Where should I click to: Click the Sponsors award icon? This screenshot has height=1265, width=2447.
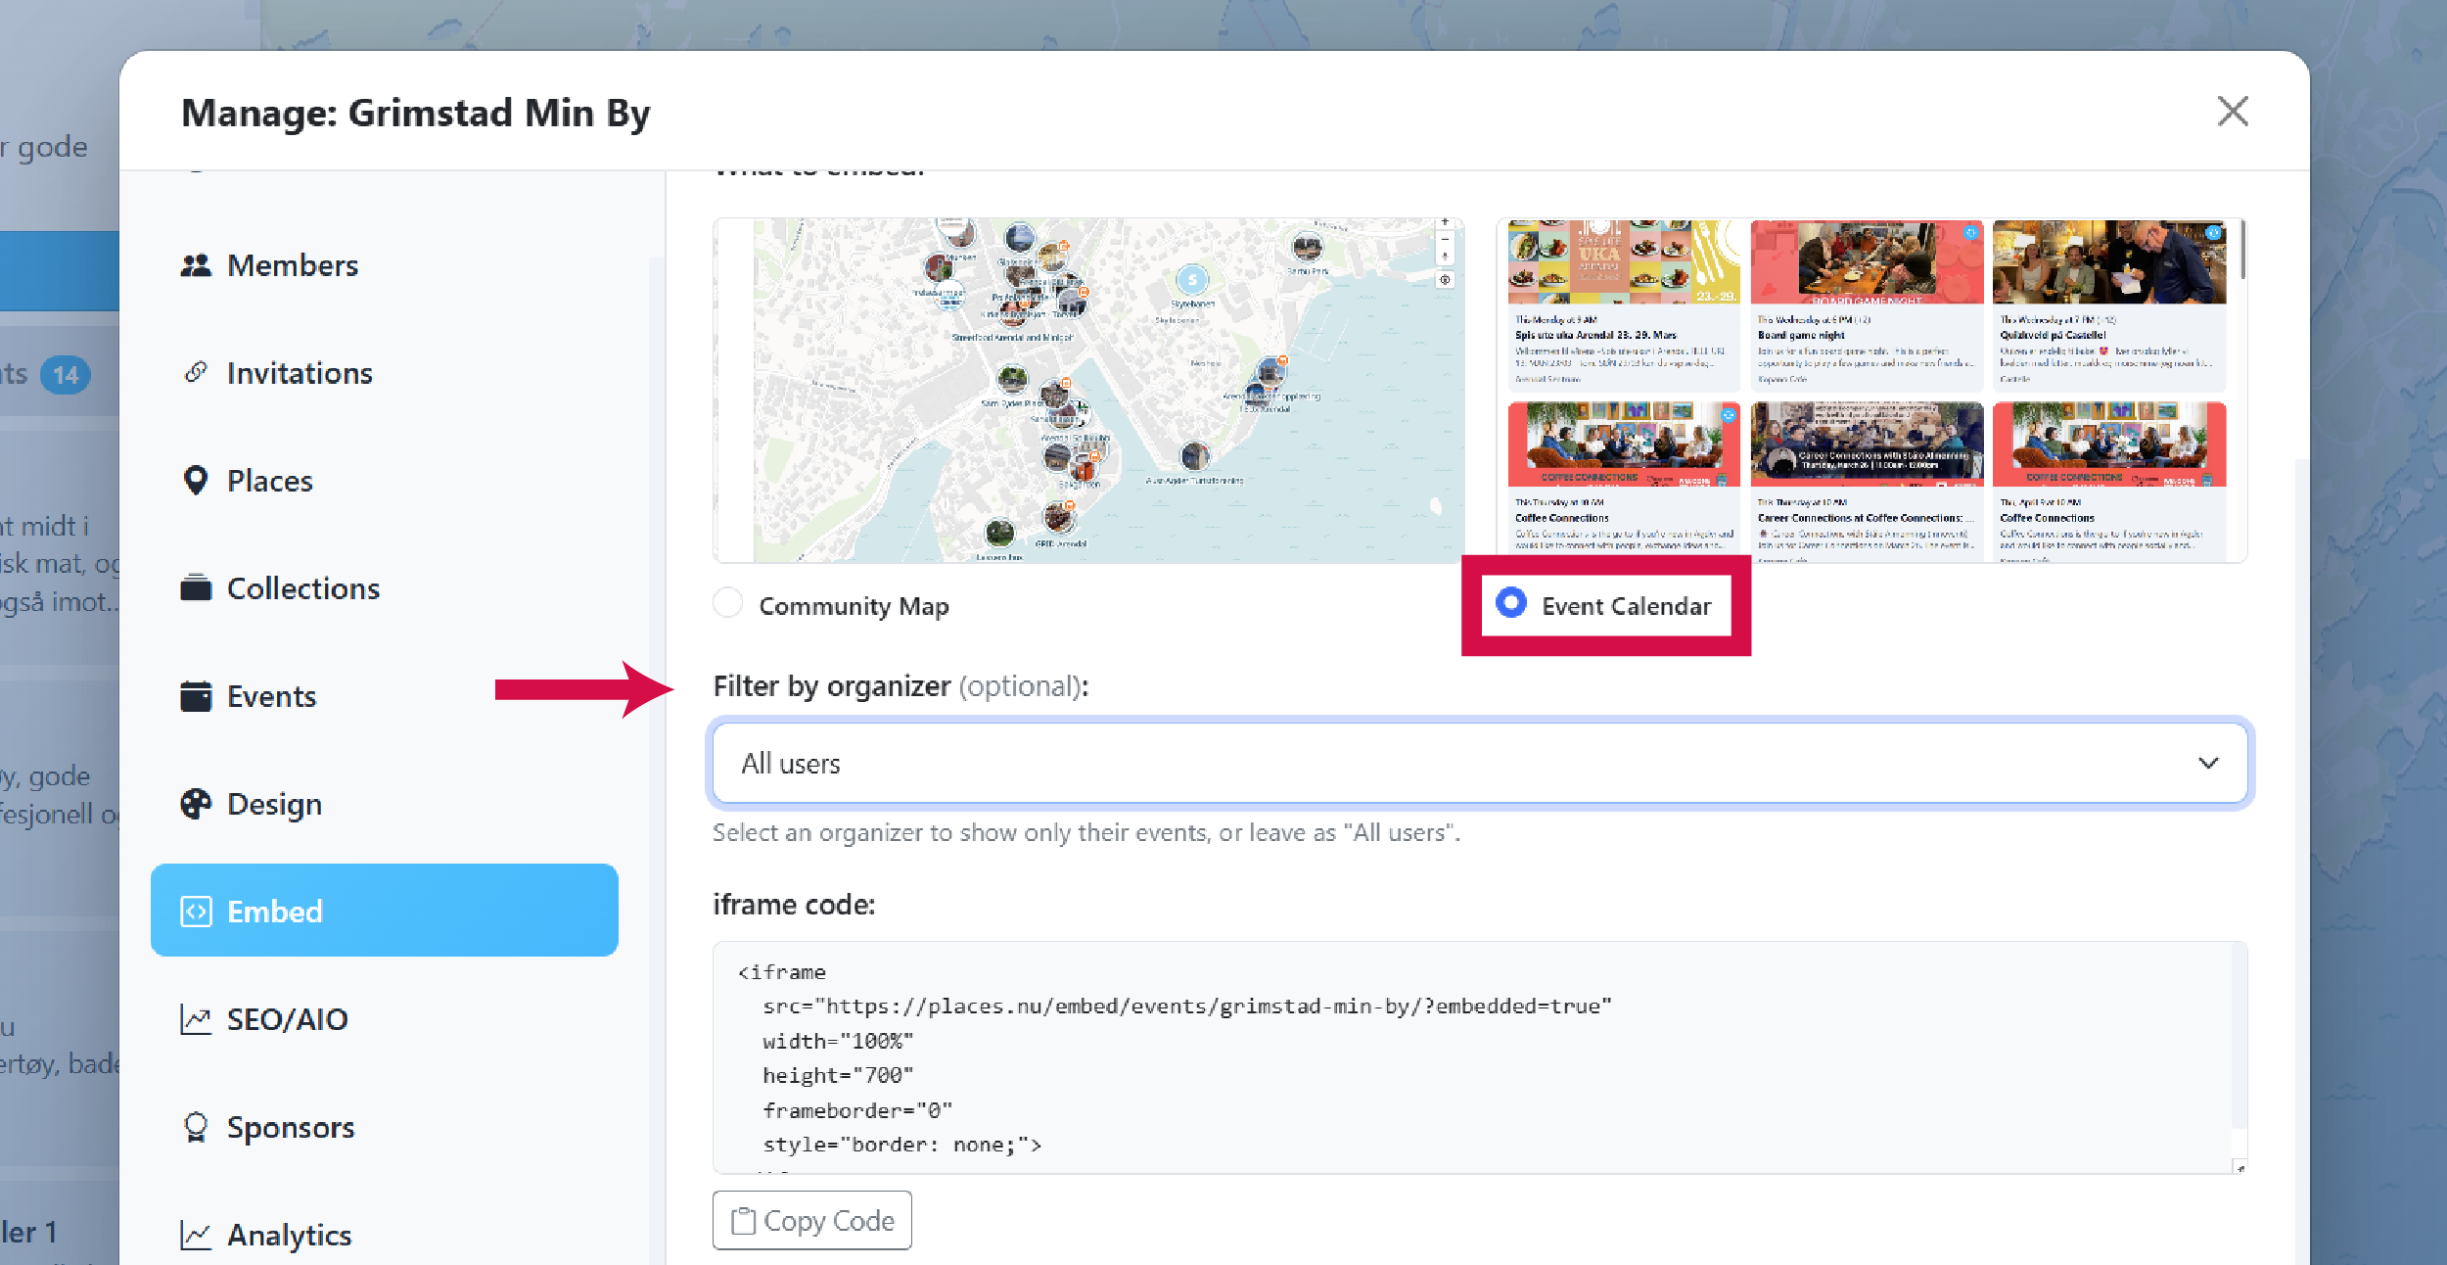pos(196,1127)
